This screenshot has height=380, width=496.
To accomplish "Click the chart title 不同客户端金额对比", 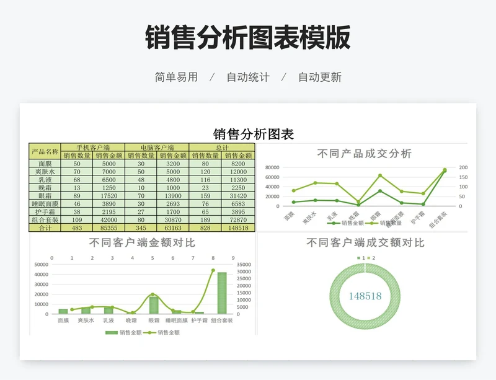I will pos(142,242).
